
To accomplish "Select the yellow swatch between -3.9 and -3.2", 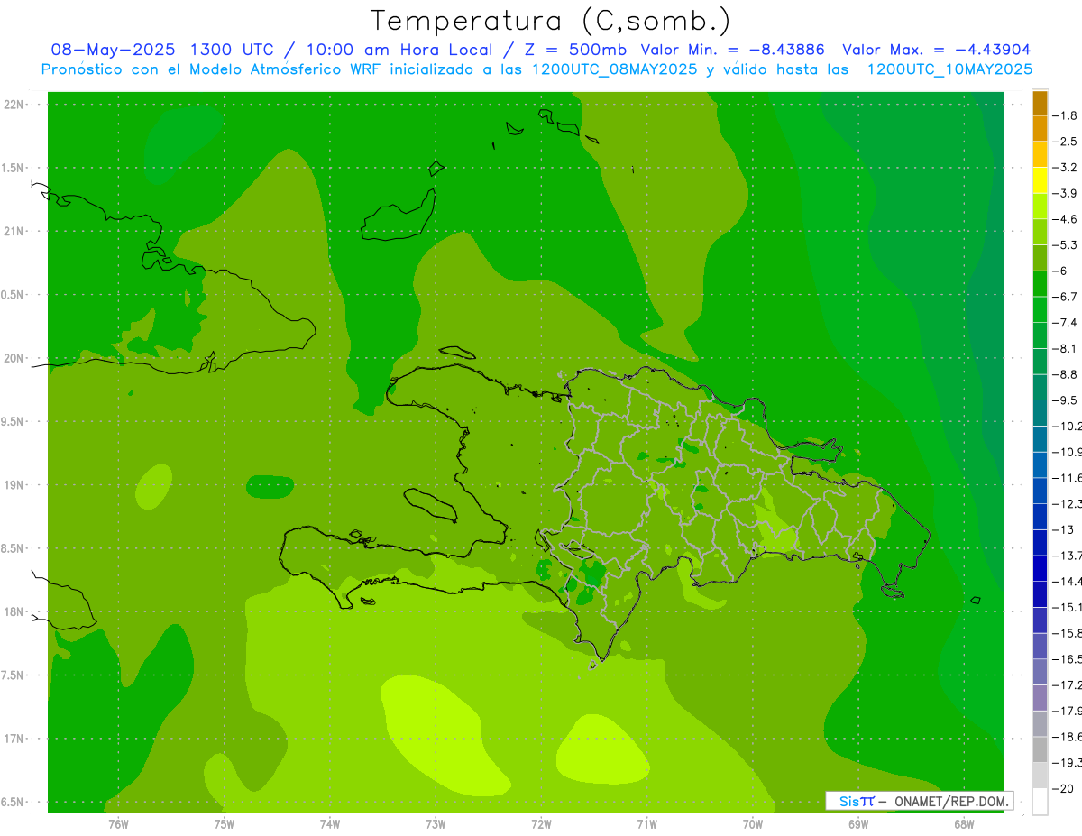I will pyautogui.click(x=1040, y=180).
